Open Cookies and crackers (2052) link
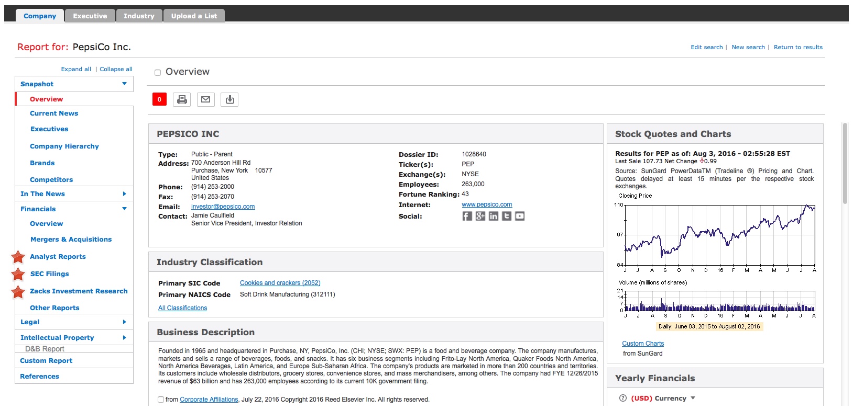This screenshot has height=410, width=853. click(x=280, y=283)
